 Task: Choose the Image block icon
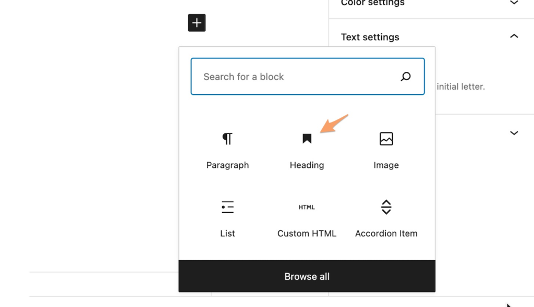386,139
